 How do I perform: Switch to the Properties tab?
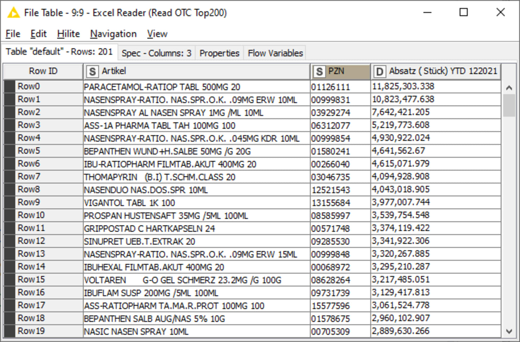click(219, 53)
